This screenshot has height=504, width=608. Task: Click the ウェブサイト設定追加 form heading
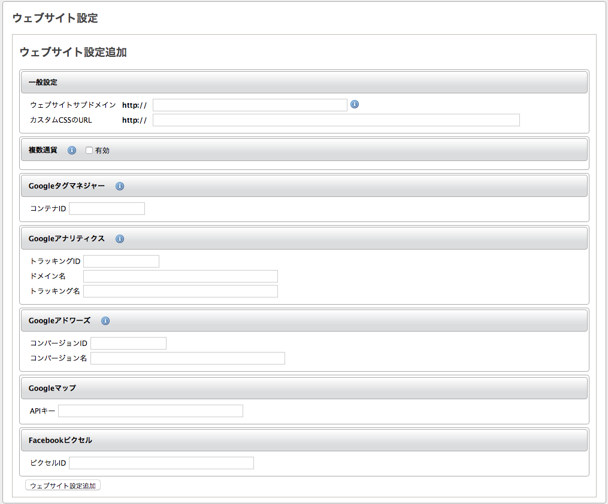pos(73,52)
